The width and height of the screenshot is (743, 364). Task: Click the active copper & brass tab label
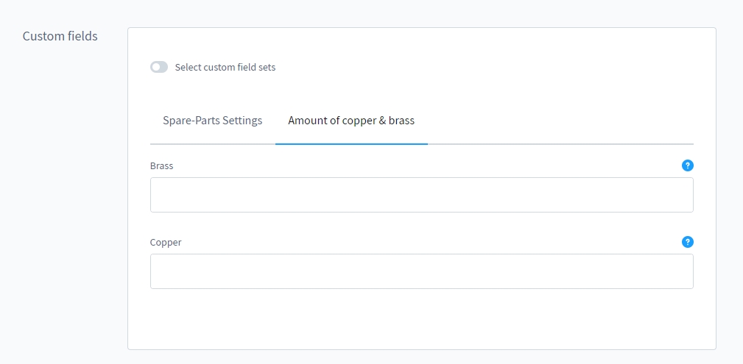pos(351,121)
